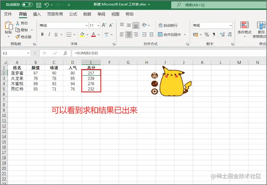Toggle center horizontal alignment
Screen dimensions: 267x185
point(129,35)
